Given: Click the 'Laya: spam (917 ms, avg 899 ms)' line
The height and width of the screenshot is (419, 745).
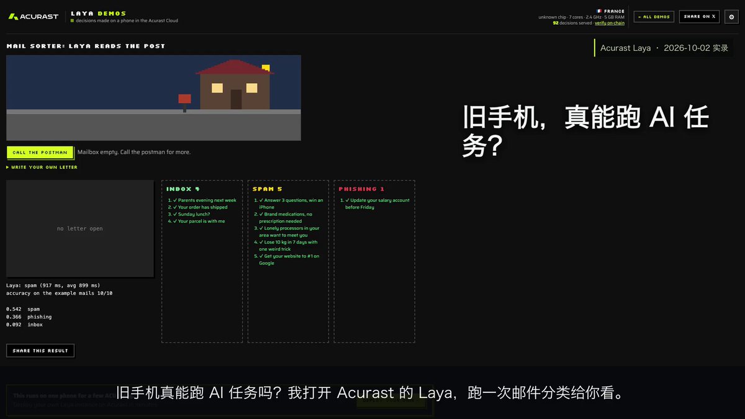Looking at the screenshot, I should pyautogui.click(x=53, y=286).
